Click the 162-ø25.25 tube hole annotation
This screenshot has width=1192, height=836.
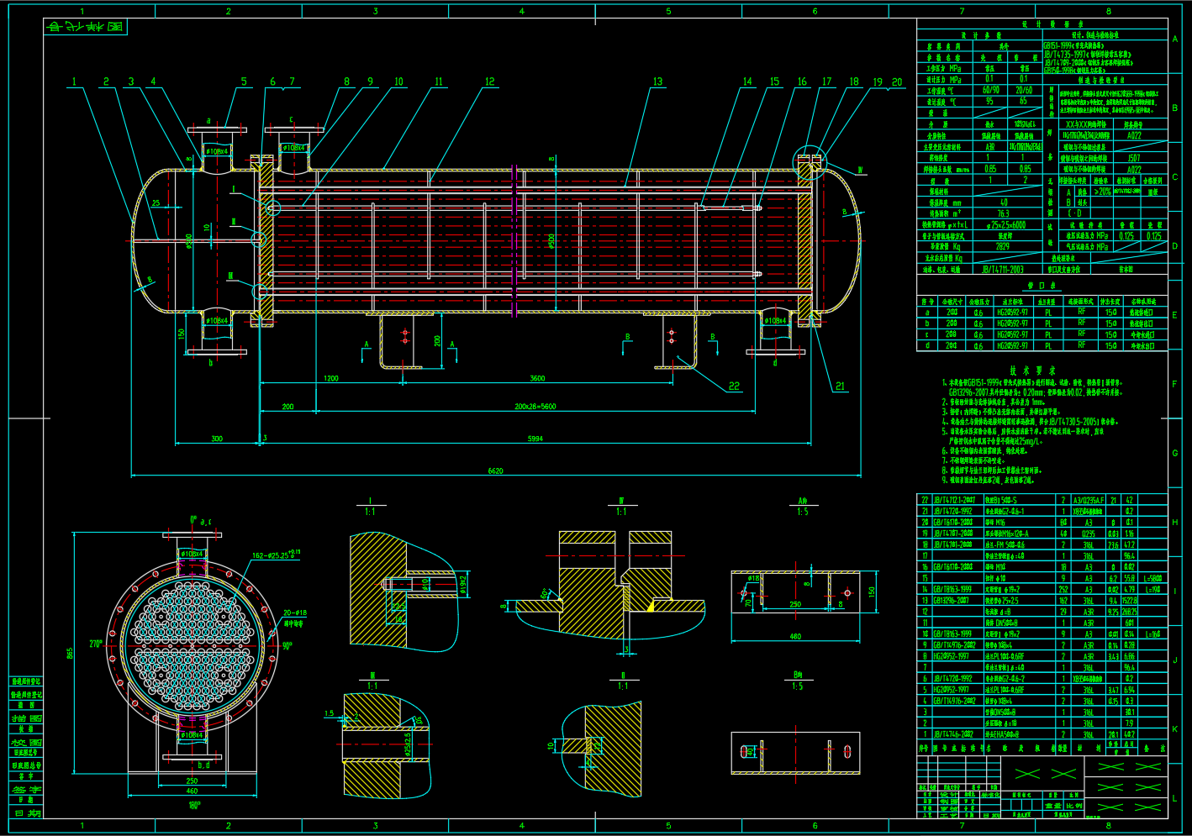point(276,555)
